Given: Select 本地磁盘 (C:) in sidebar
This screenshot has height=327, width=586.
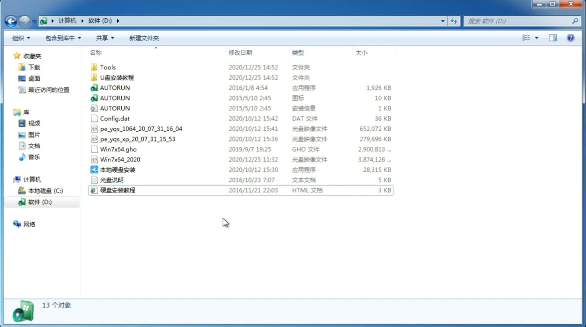Looking at the screenshot, I should pyautogui.click(x=45, y=191).
